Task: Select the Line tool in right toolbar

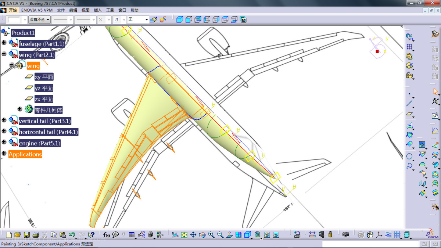Action: (x=409, y=104)
